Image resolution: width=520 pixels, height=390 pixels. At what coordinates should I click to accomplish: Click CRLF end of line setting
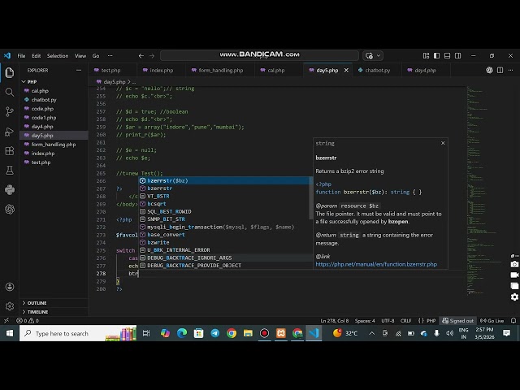(x=406, y=321)
